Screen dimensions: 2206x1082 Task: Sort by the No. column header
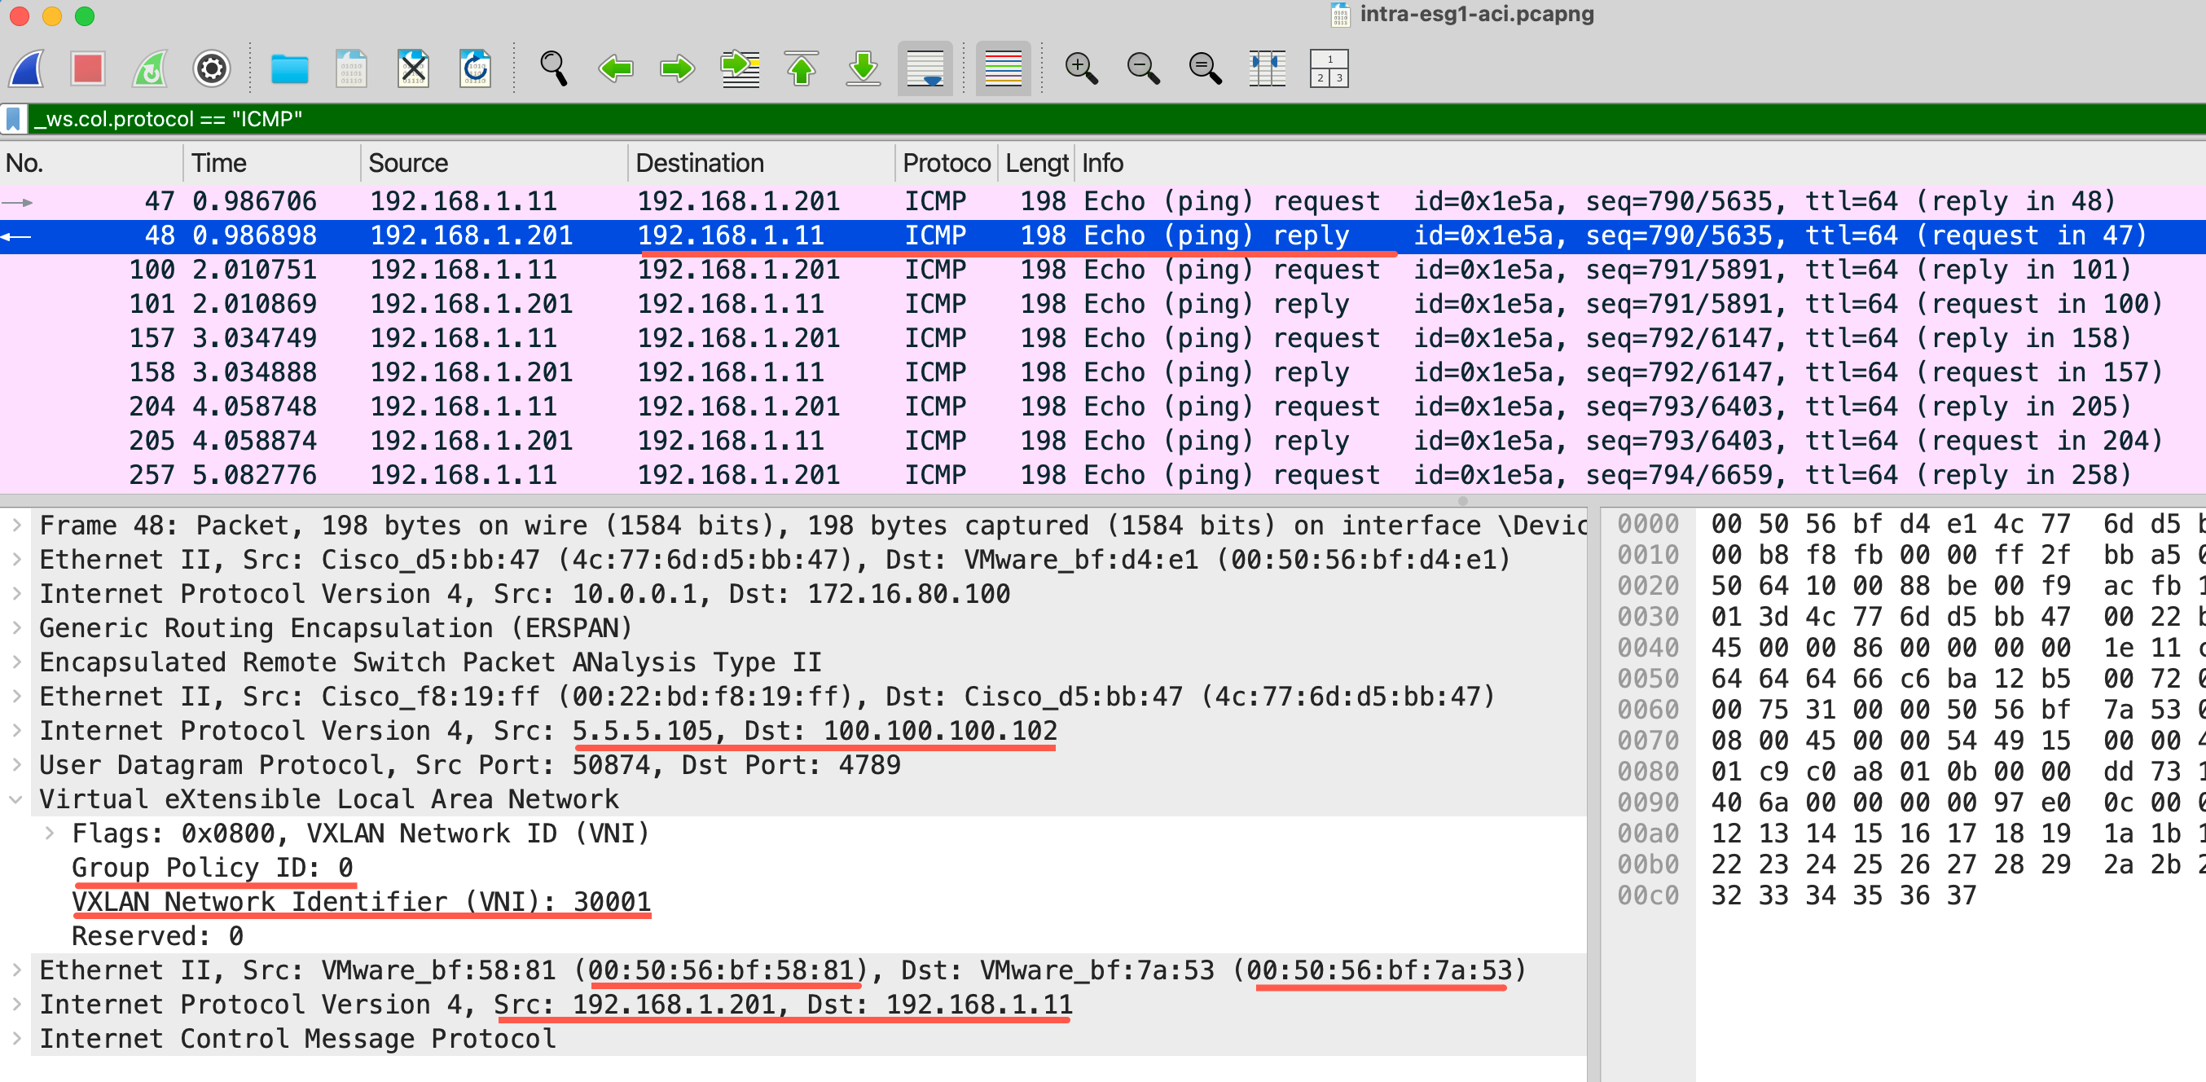click(x=91, y=163)
